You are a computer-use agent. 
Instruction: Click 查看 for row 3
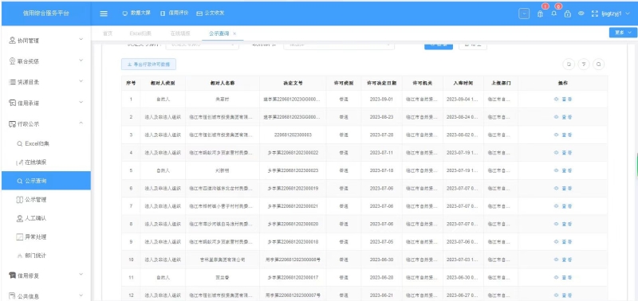[563, 135]
